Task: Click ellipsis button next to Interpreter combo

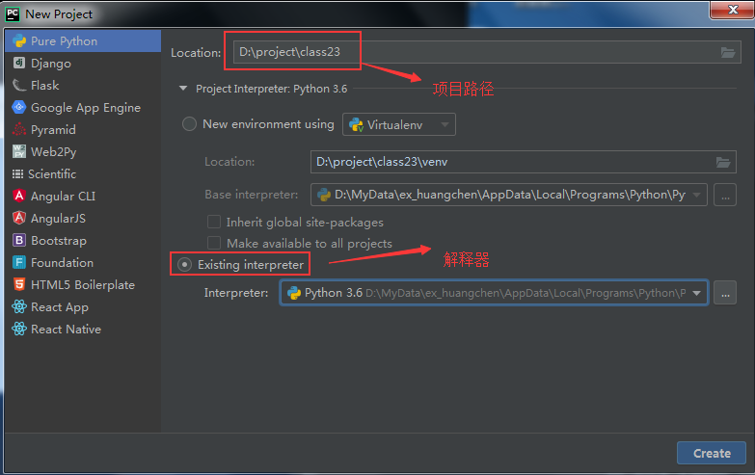Action: point(725,293)
